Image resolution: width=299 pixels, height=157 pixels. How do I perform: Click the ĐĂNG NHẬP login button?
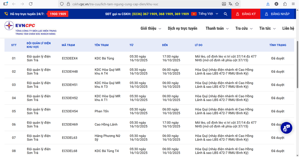(x=277, y=14)
